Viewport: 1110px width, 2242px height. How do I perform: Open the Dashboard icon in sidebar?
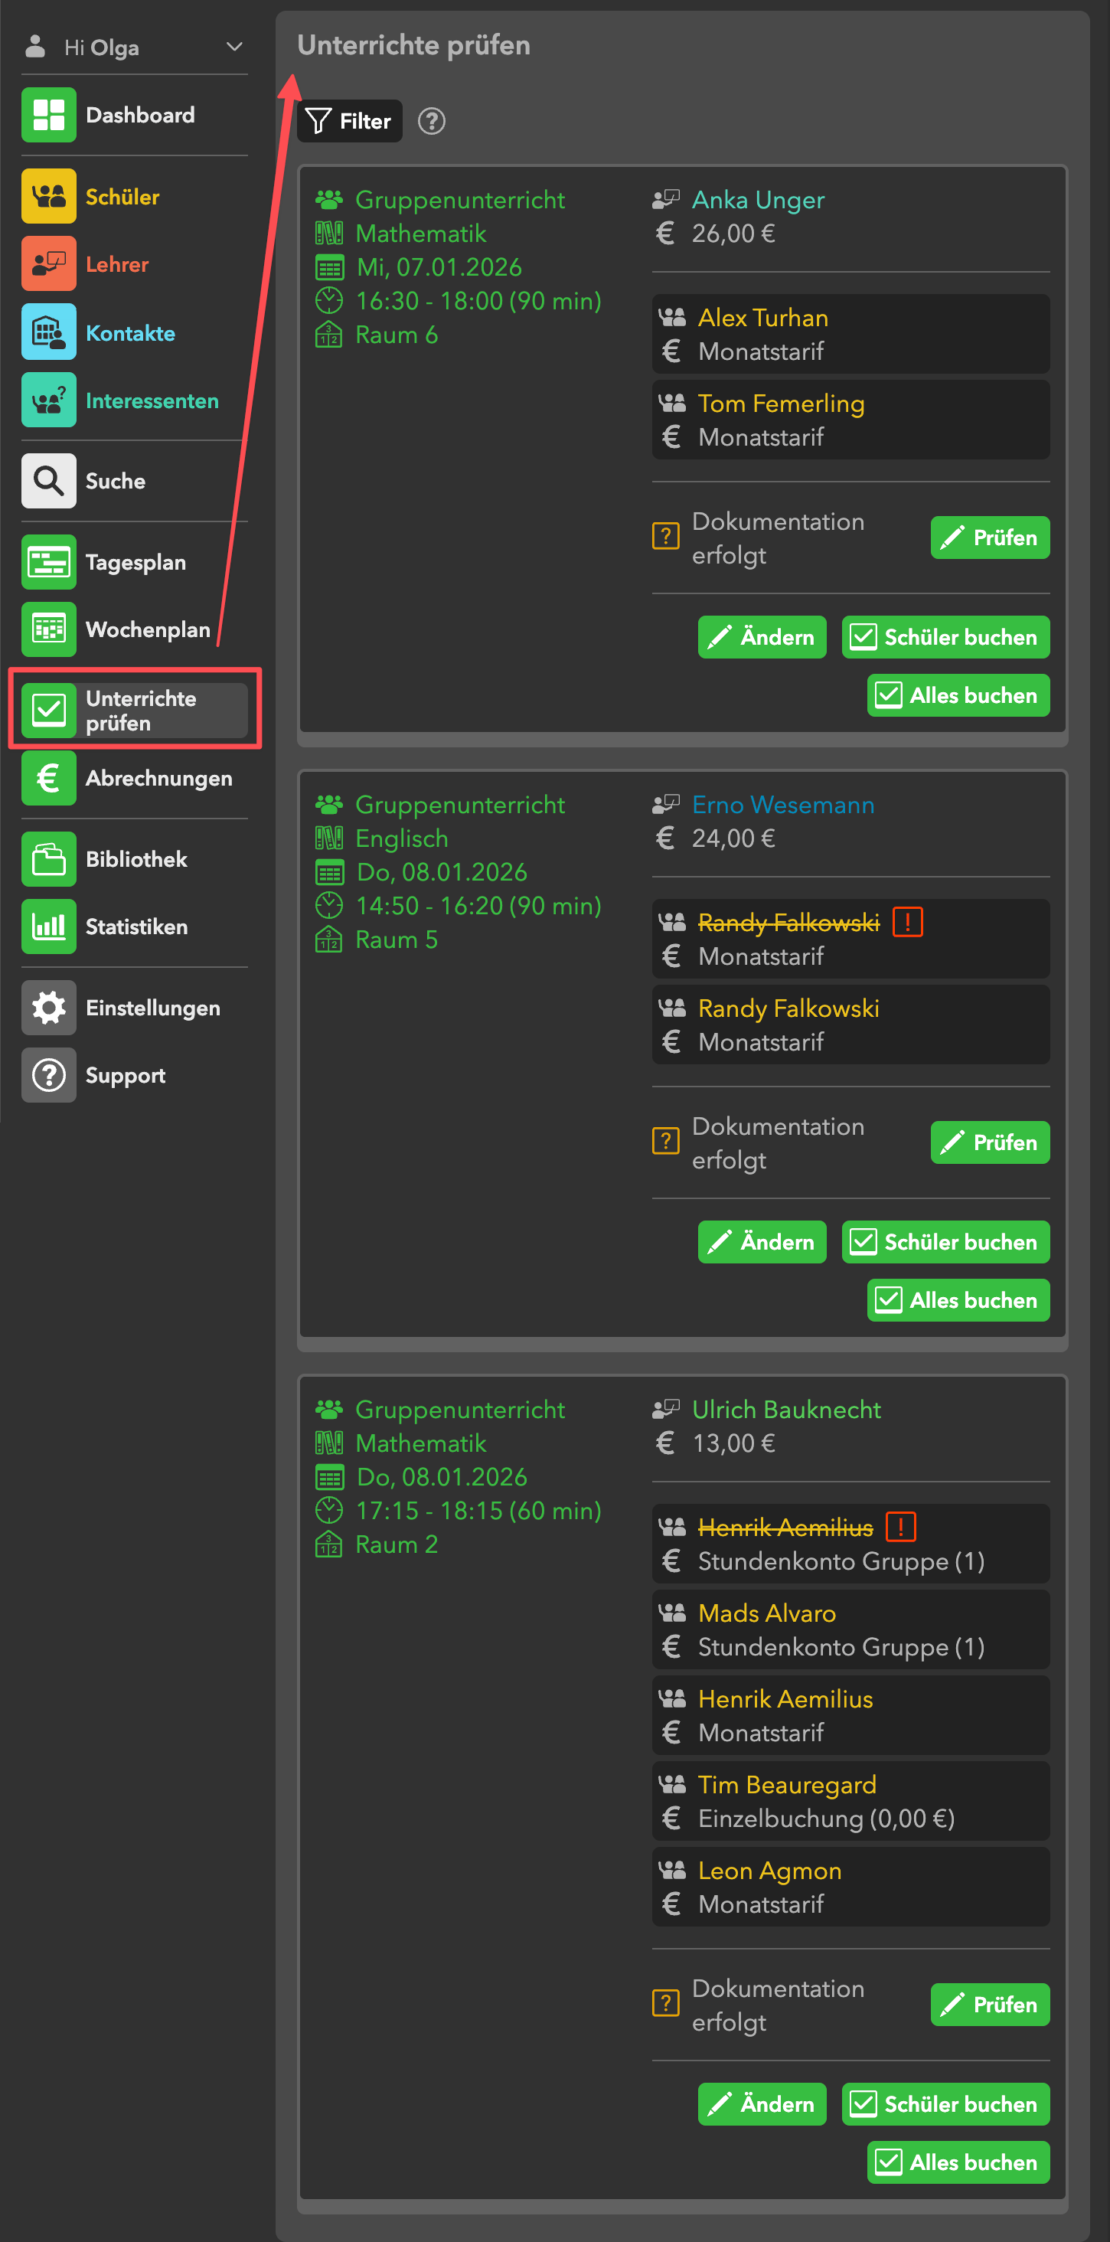coord(49,115)
